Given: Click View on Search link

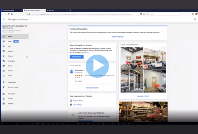Looking at the screenshot, I should pos(78,100).
